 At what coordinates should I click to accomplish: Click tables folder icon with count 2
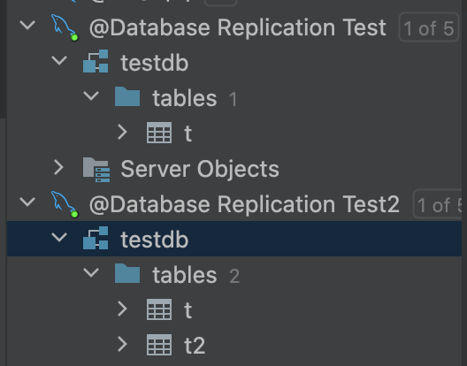click(x=127, y=273)
